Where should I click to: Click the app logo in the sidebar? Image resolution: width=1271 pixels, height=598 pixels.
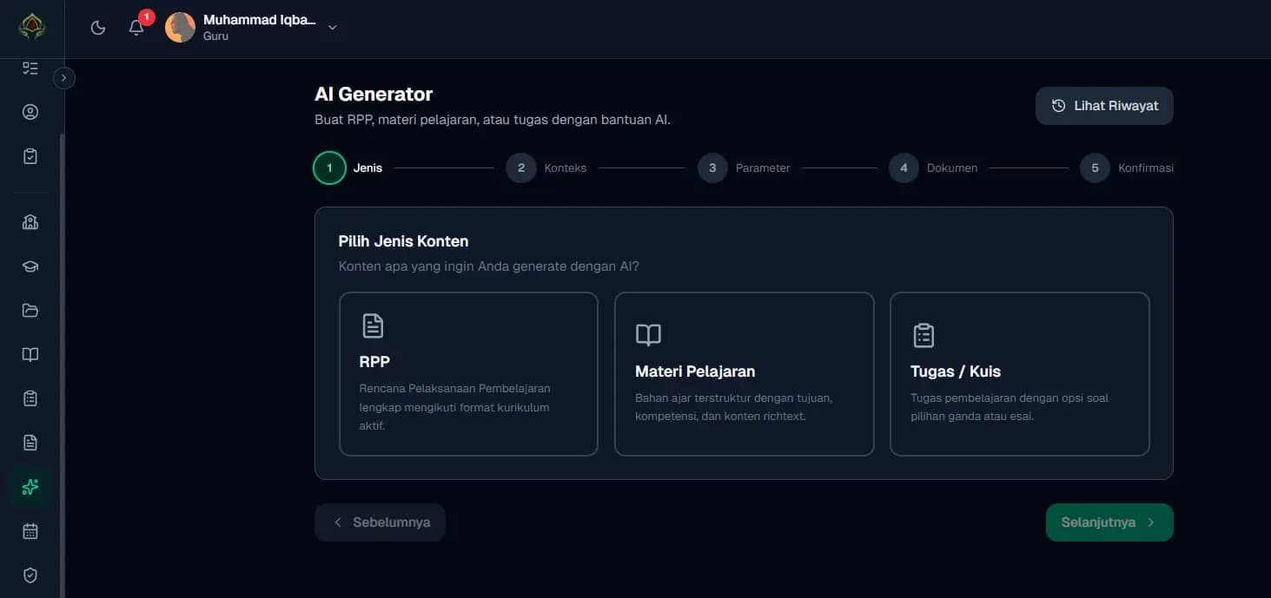click(31, 26)
